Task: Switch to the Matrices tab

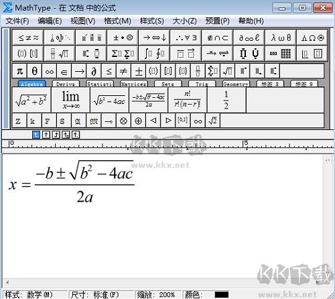Action: pos(134,84)
